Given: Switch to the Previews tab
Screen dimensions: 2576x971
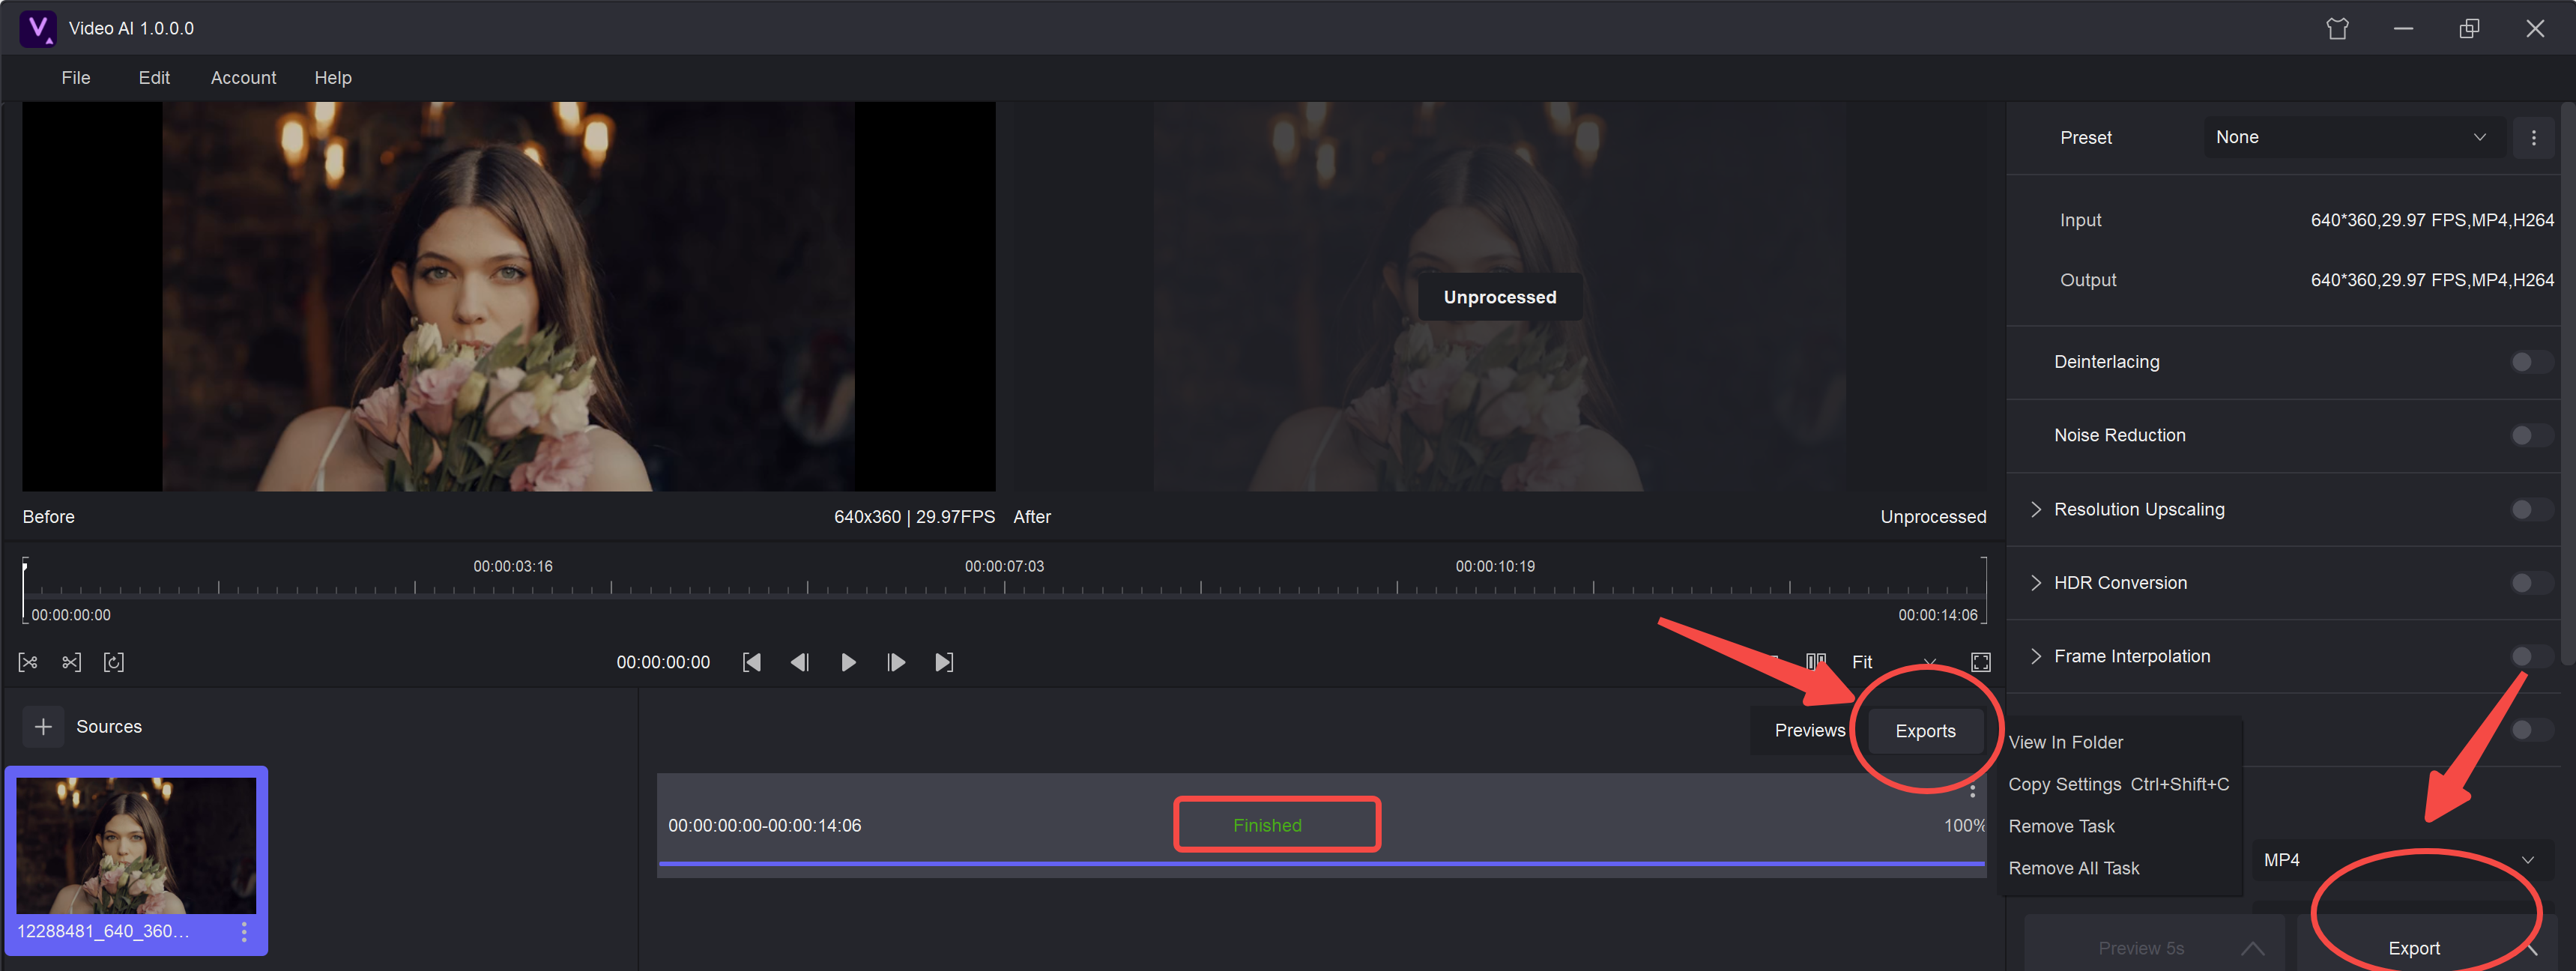Looking at the screenshot, I should pyautogui.click(x=1809, y=730).
